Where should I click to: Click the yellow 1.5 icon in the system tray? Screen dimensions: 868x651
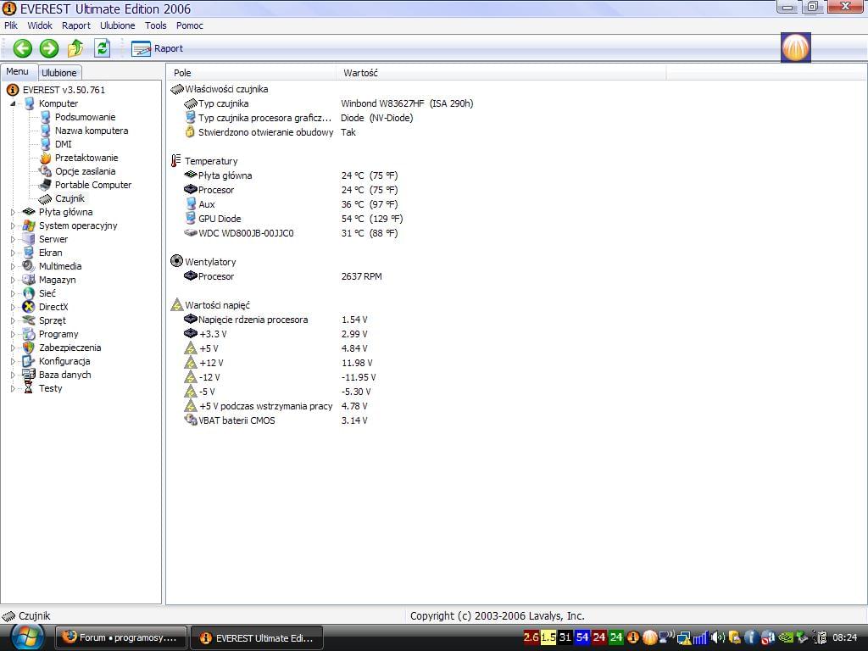[x=548, y=637]
